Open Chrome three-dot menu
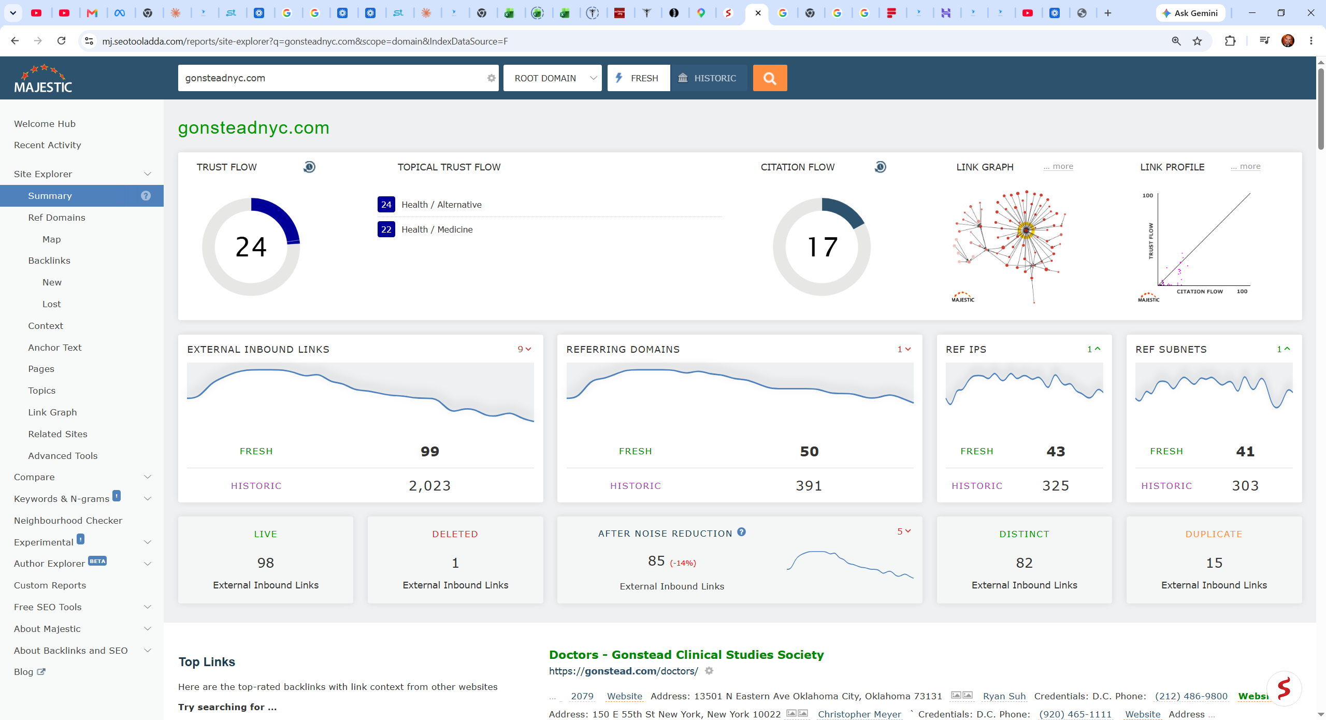This screenshot has height=720, width=1326. [1311, 41]
